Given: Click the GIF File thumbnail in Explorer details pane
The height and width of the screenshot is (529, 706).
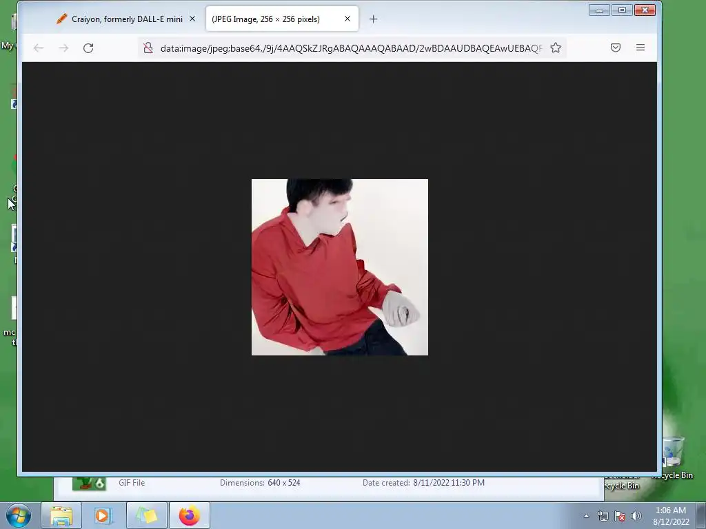Looking at the screenshot, I should pyautogui.click(x=89, y=483).
